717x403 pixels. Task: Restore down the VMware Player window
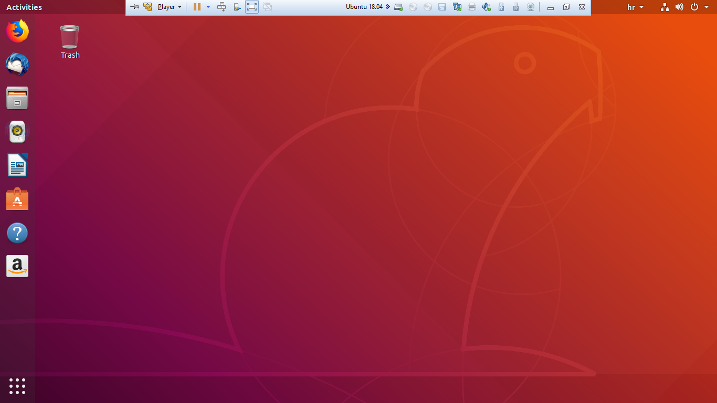pos(566,7)
